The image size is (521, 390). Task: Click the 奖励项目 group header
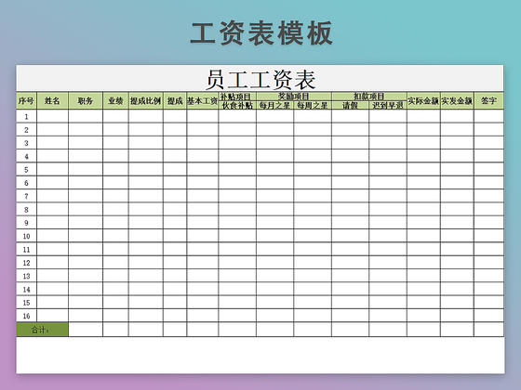(x=294, y=97)
